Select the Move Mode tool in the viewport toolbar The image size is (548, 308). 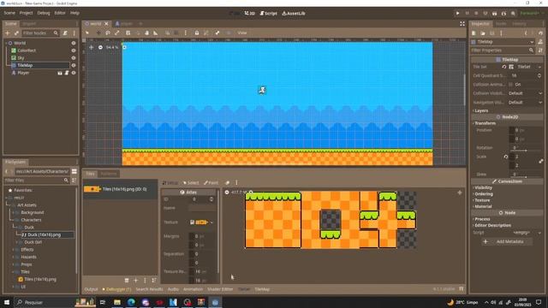coord(98,33)
